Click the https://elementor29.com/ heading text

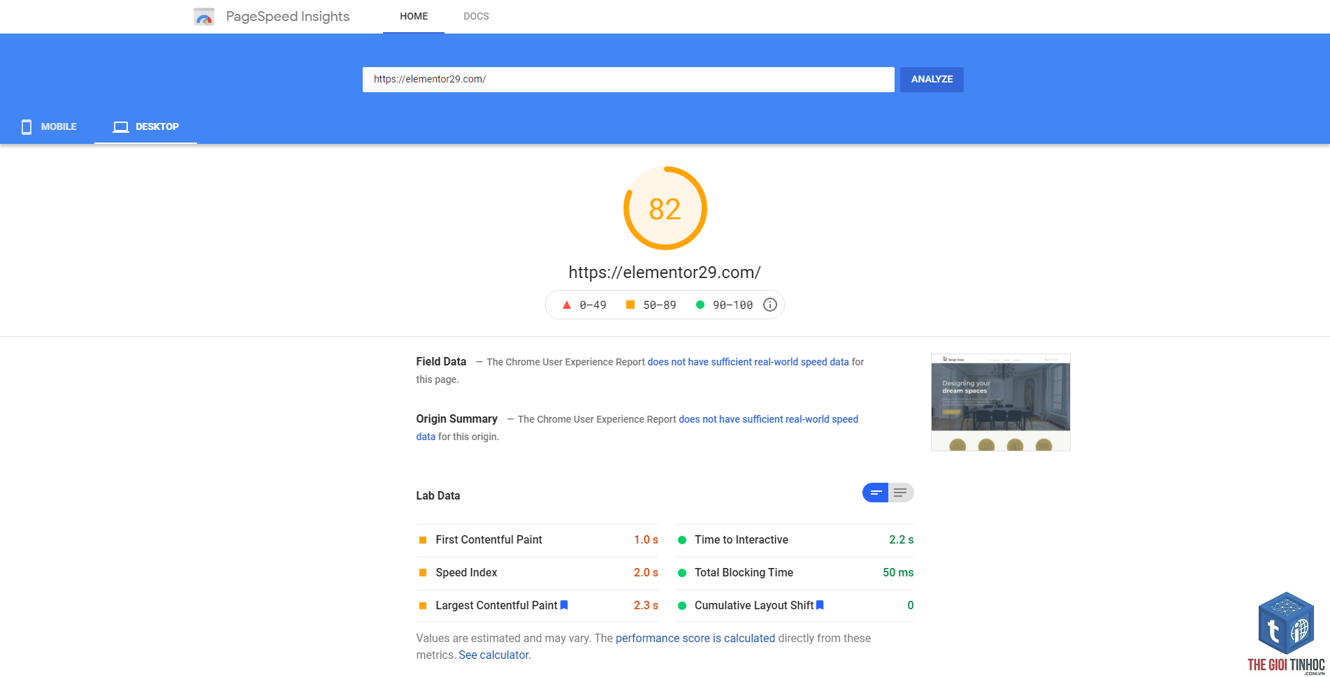point(665,272)
